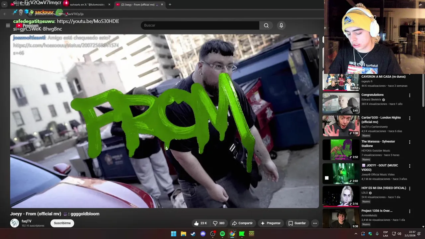Click the HEYOKA Outsider Music channel name
This screenshot has height=239, width=425.
click(376, 151)
